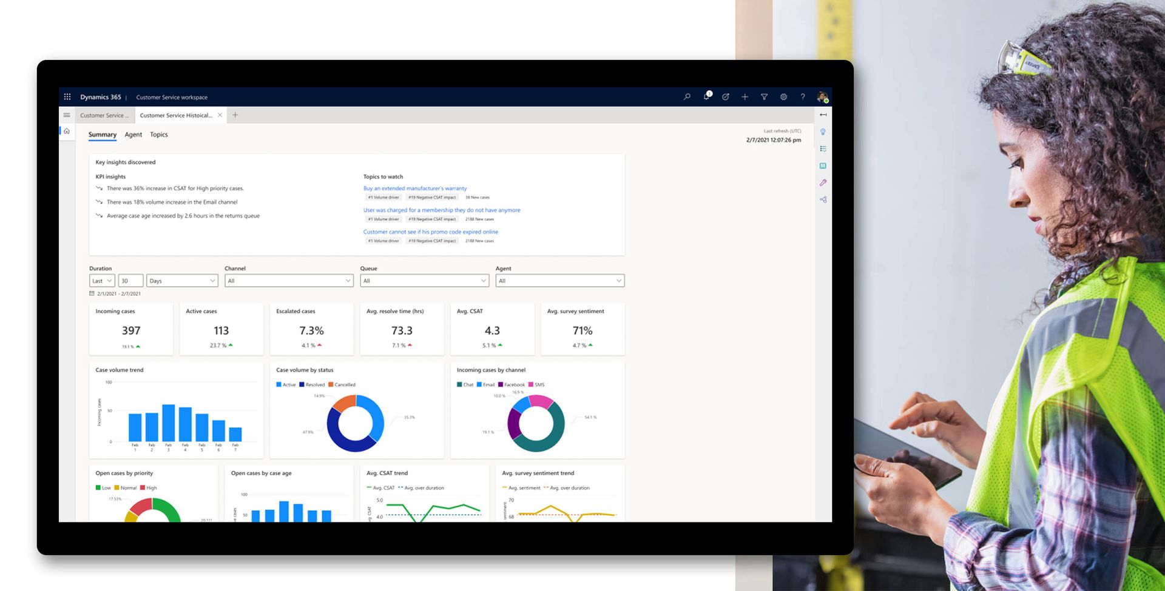Click the home icon in left sidebar

(x=67, y=131)
